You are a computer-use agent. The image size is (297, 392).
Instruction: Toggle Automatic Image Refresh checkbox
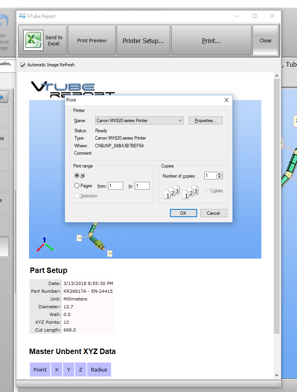pos(23,65)
